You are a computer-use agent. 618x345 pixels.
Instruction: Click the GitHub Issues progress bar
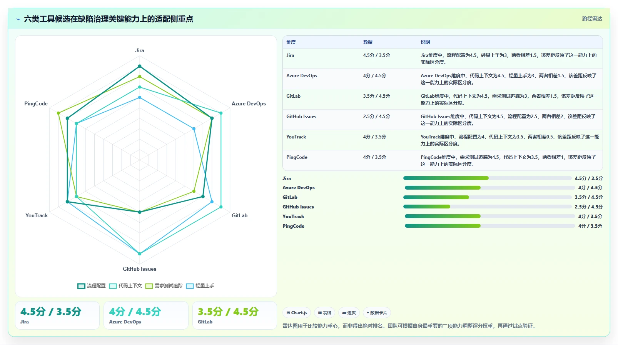(x=487, y=207)
